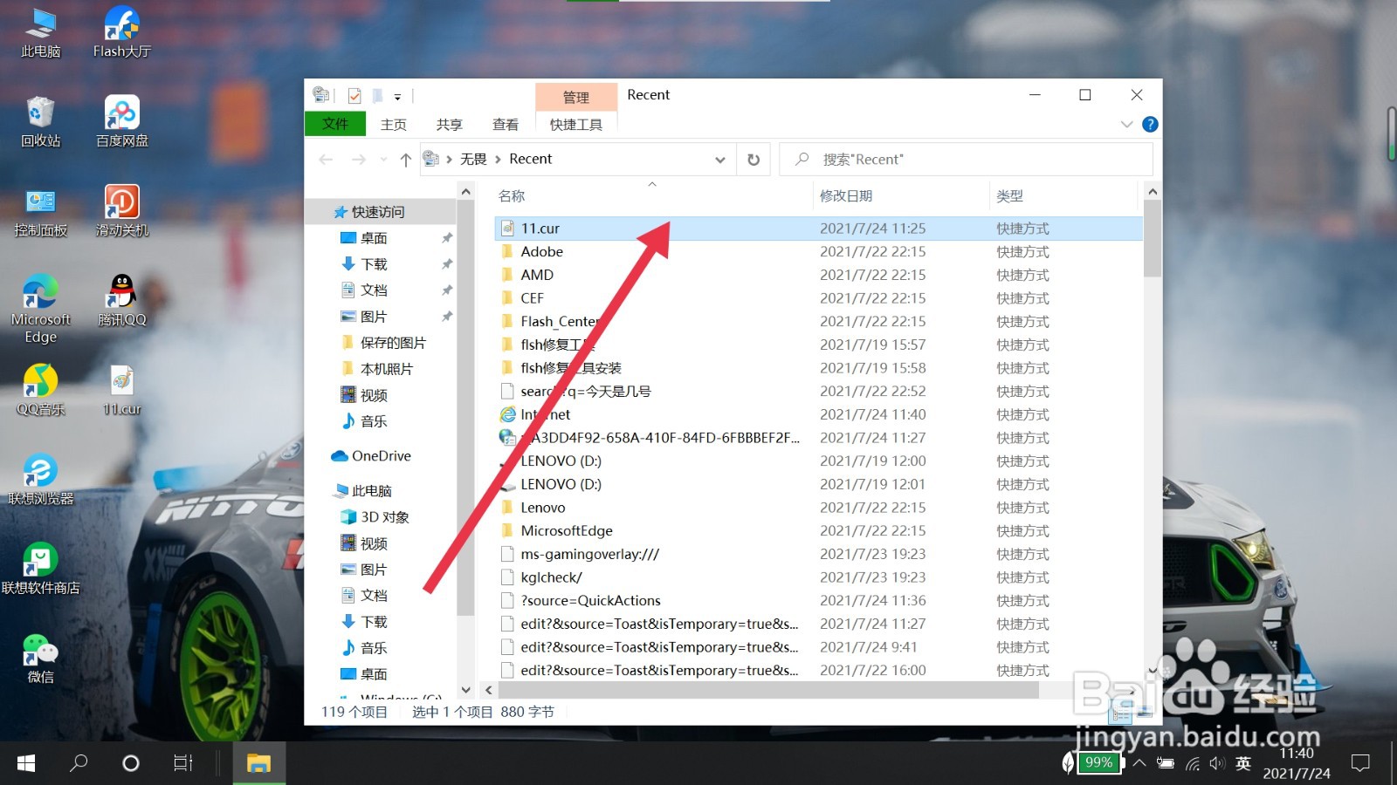Open the Flash大厅 desktop shortcut

pyautogui.click(x=121, y=32)
